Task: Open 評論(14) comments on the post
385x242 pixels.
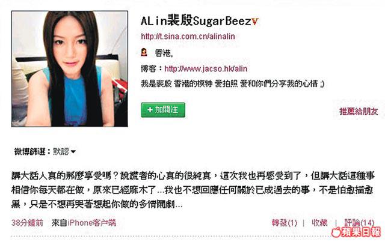Action: [x=359, y=223]
